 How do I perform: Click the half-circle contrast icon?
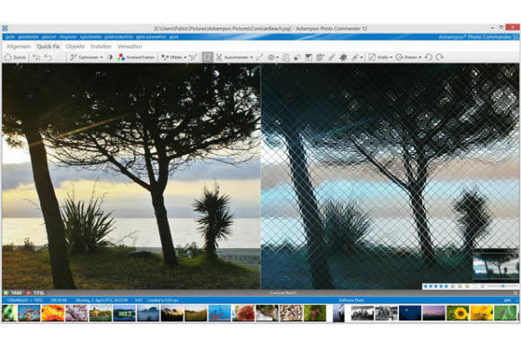110,58
